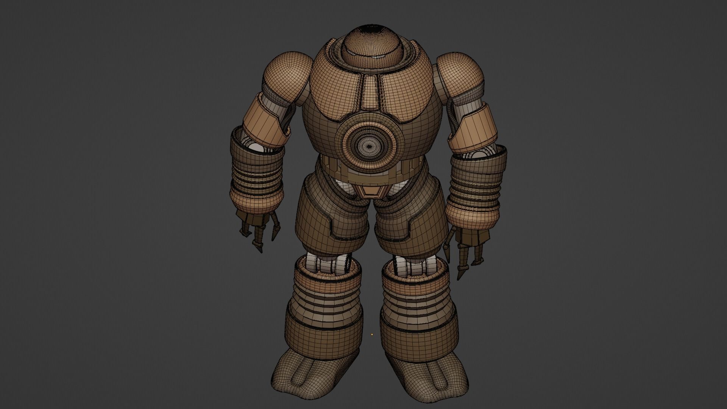The image size is (727, 409).
Task: Select the small orange origin point dot
Action: click(x=372, y=334)
